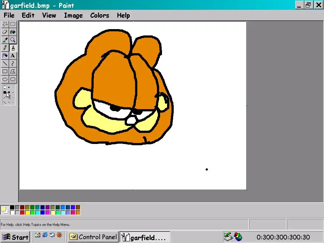324x243 pixels.
Task: Choose the pale yellow palette swatch
Action: 53,213
